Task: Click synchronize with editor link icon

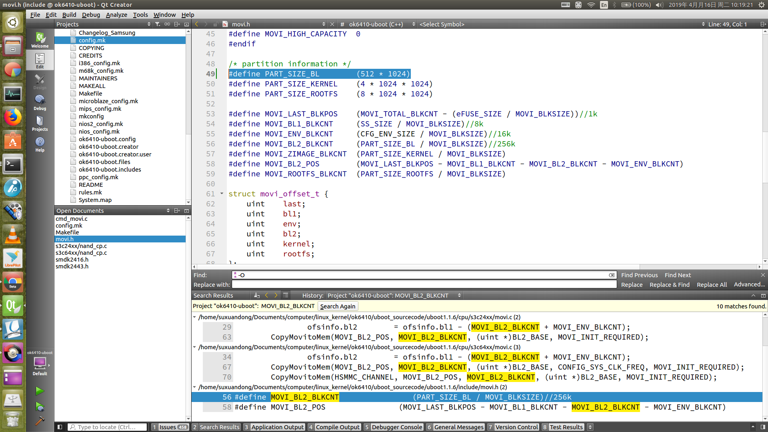Action: (167, 24)
